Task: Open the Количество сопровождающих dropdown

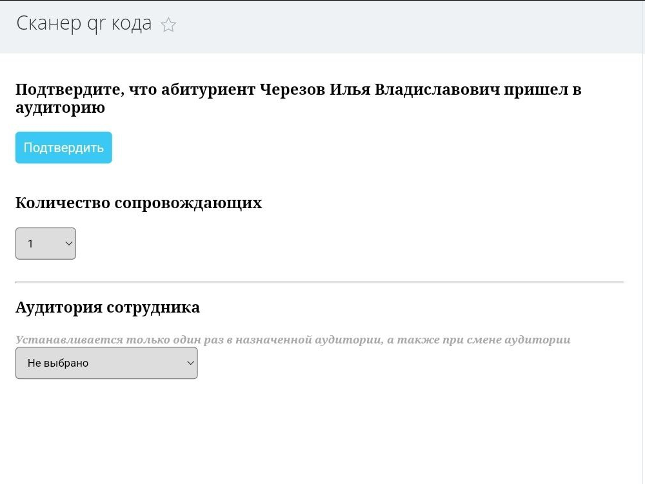Action: point(46,244)
